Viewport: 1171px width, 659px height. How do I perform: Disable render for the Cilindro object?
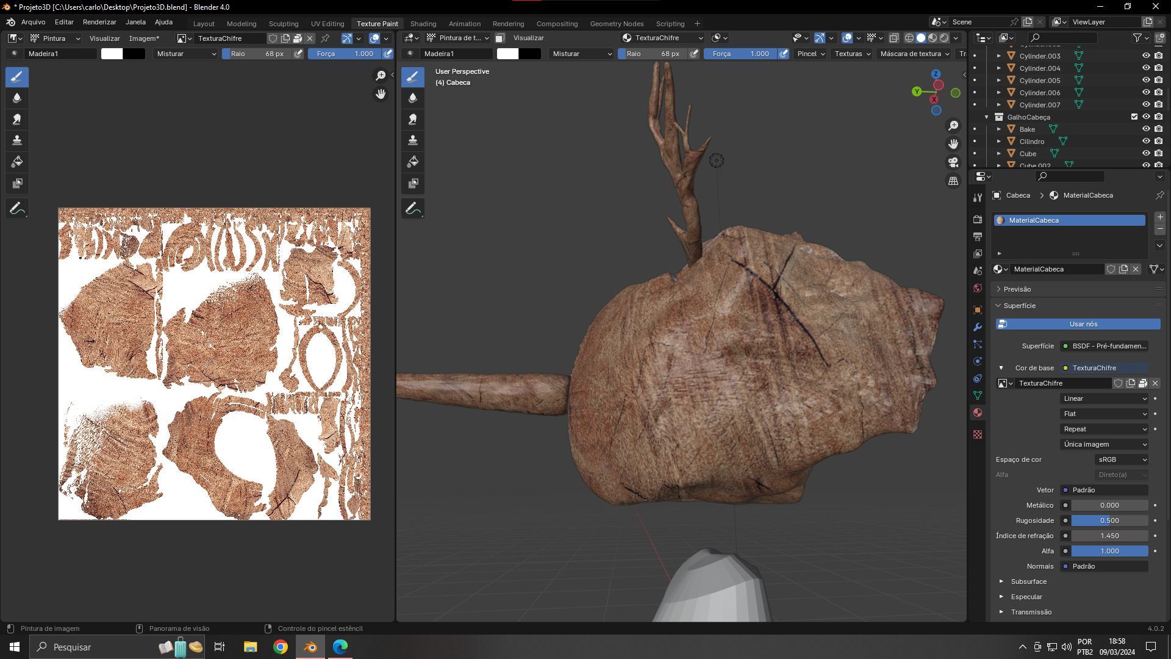coord(1158,142)
